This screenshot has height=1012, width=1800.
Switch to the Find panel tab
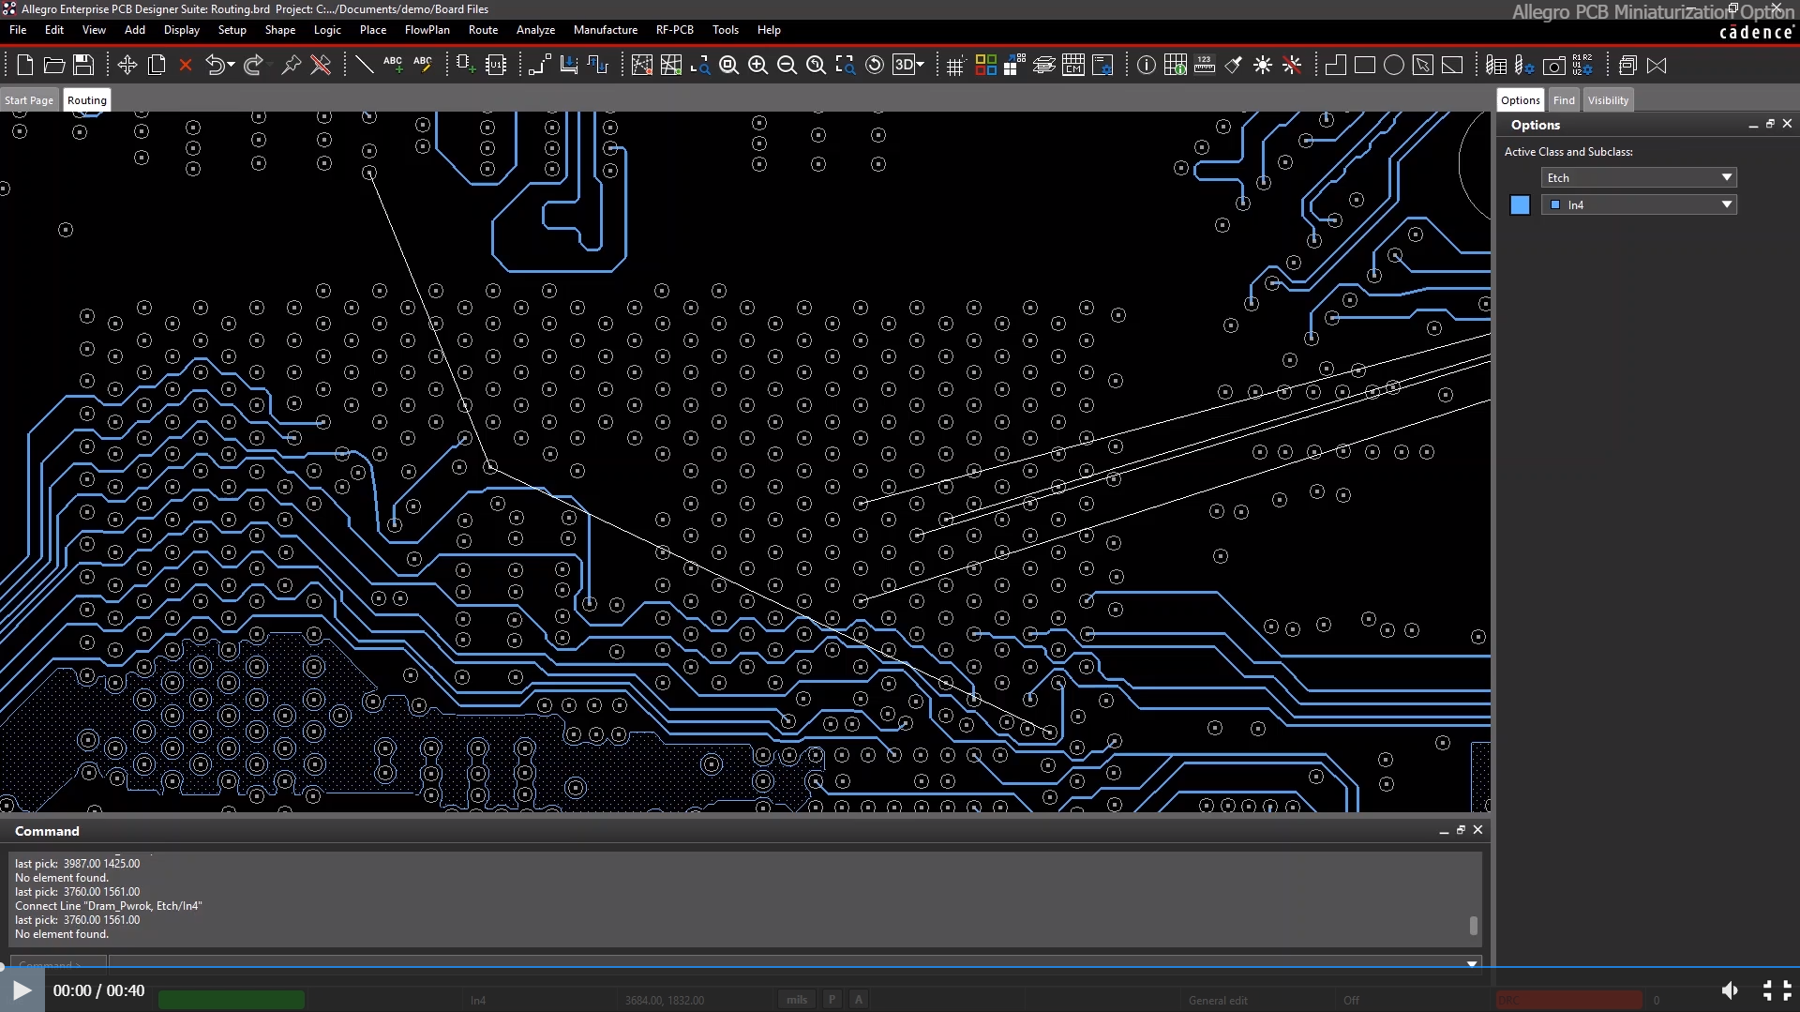click(x=1564, y=100)
